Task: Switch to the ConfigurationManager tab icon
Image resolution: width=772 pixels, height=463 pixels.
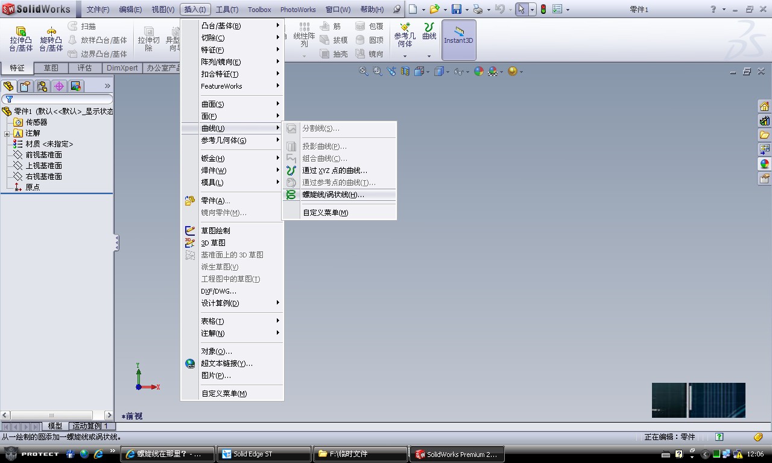Action: [x=42, y=86]
